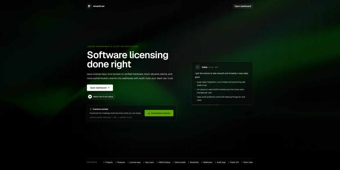Screen dimensions: 340x170
Task: Click the super easy integration bullet point
Action: (221, 84)
